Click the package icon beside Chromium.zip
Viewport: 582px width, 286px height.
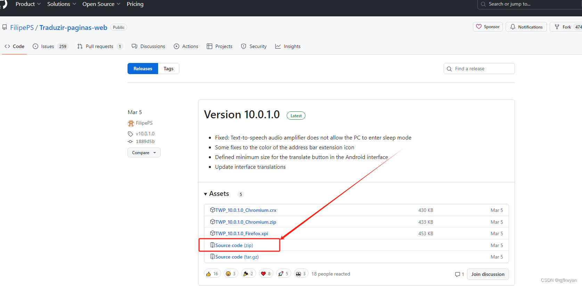213,222
